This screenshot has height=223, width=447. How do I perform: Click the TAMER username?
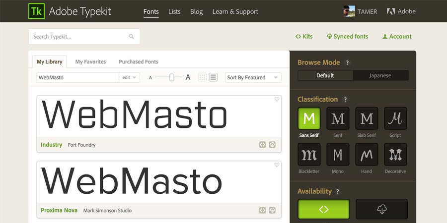pyautogui.click(x=367, y=12)
